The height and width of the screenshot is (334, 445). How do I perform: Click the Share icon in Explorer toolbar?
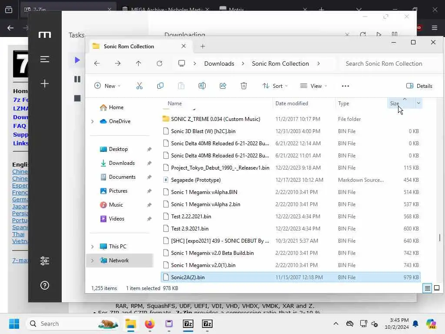pyautogui.click(x=223, y=86)
